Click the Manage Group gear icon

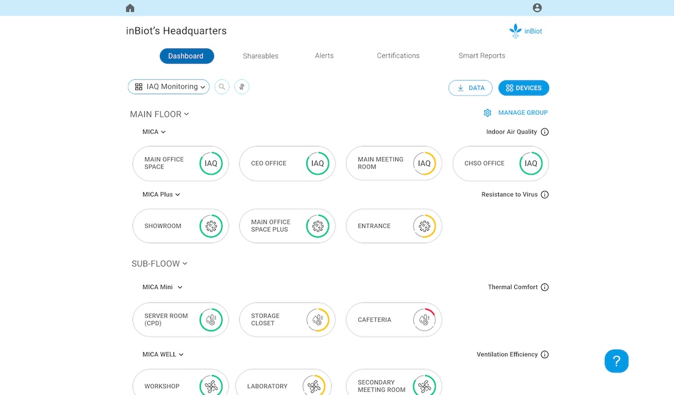click(x=487, y=112)
